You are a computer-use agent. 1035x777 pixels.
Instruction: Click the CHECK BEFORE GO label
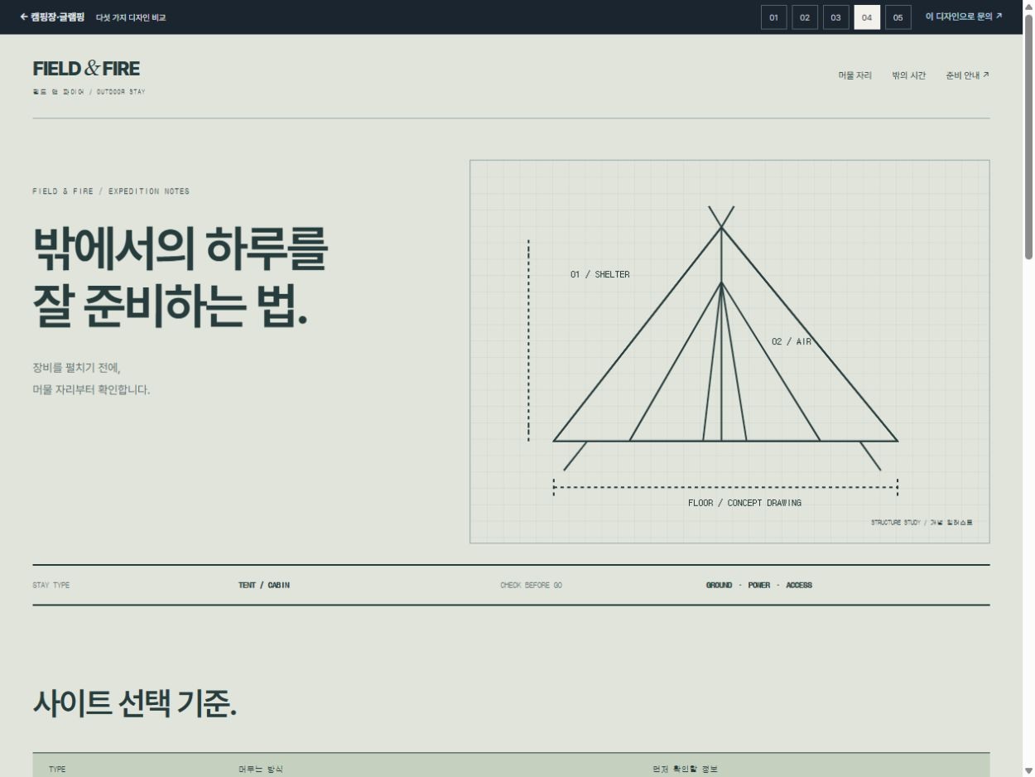point(531,586)
